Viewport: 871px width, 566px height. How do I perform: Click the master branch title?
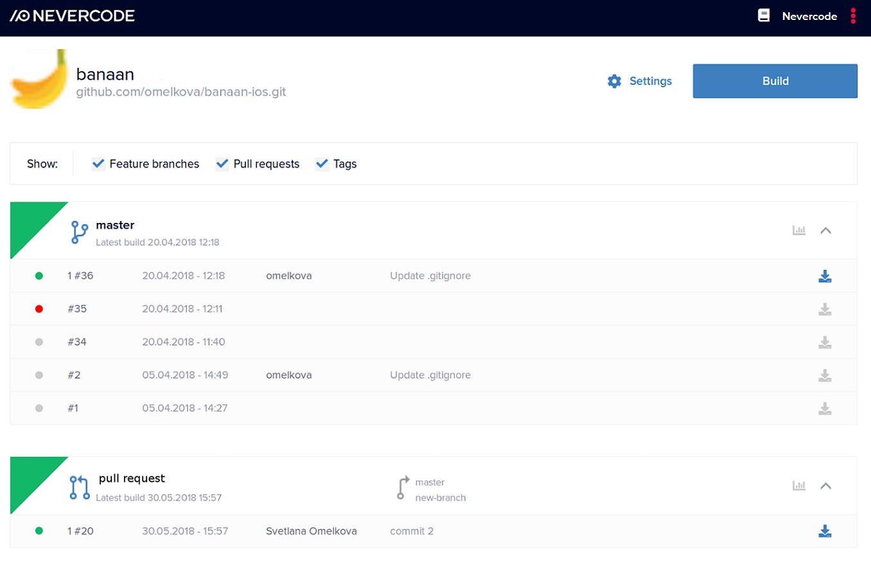[115, 225]
